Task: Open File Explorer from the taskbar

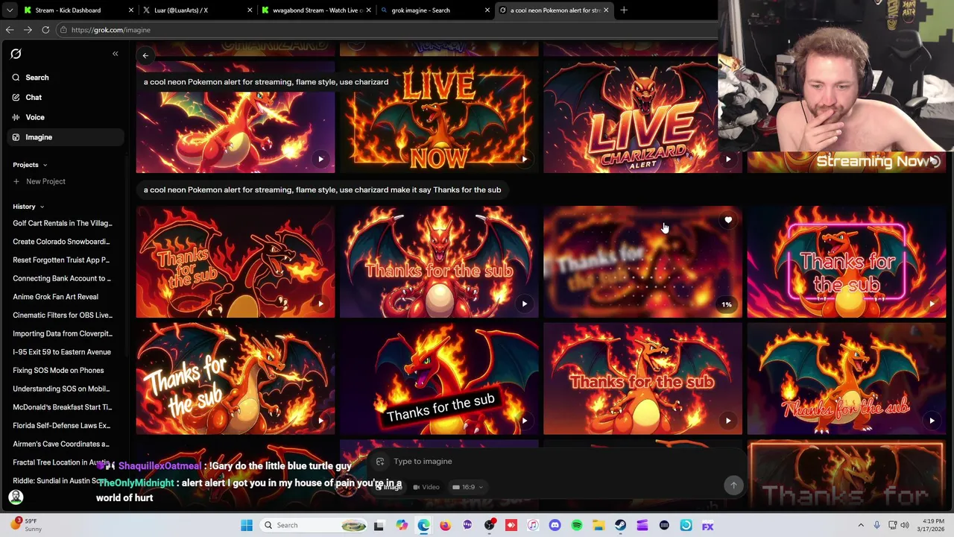Action: [x=598, y=525]
